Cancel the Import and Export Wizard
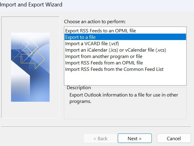 [x=173, y=138]
